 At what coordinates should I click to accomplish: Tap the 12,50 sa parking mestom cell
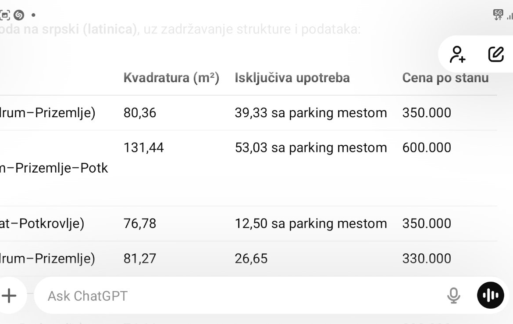(311, 224)
